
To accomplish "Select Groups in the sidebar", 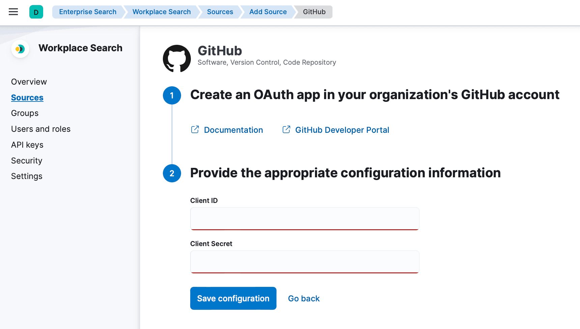I will [x=25, y=113].
